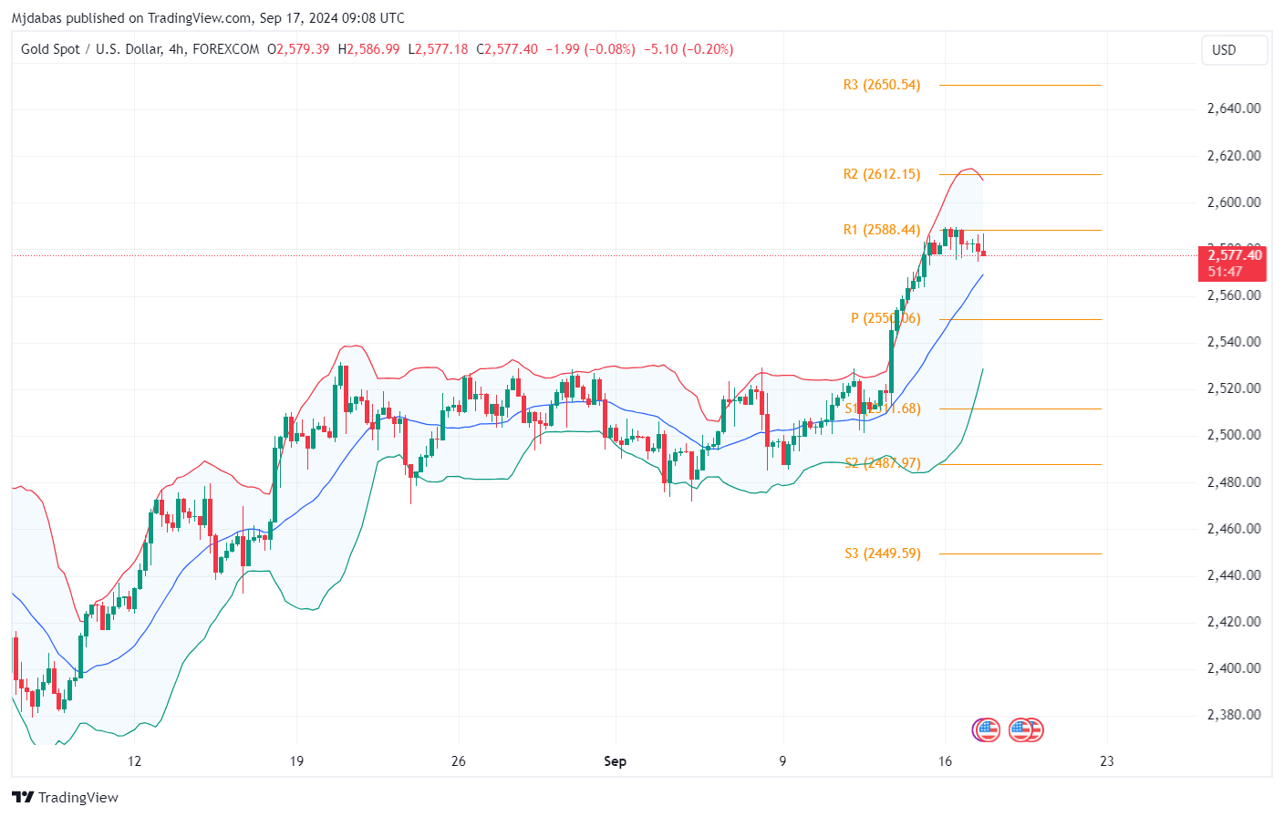1284x817 pixels.
Task: Click the rightmost US flag event marker
Action: click(1031, 729)
